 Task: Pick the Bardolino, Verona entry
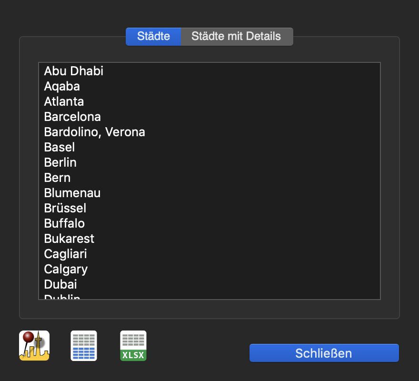click(209, 132)
